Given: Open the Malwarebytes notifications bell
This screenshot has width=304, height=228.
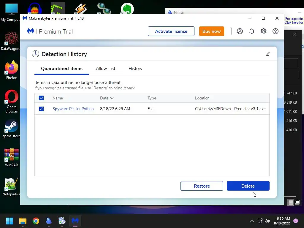Looking at the screenshot, I should [x=252, y=31].
